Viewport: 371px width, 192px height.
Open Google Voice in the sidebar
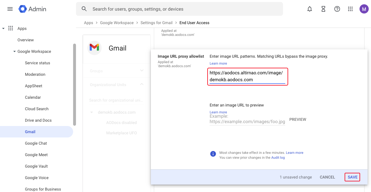[x=37, y=178]
